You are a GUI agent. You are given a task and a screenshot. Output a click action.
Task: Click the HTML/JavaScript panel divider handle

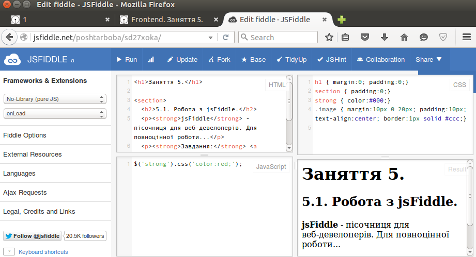204,155
